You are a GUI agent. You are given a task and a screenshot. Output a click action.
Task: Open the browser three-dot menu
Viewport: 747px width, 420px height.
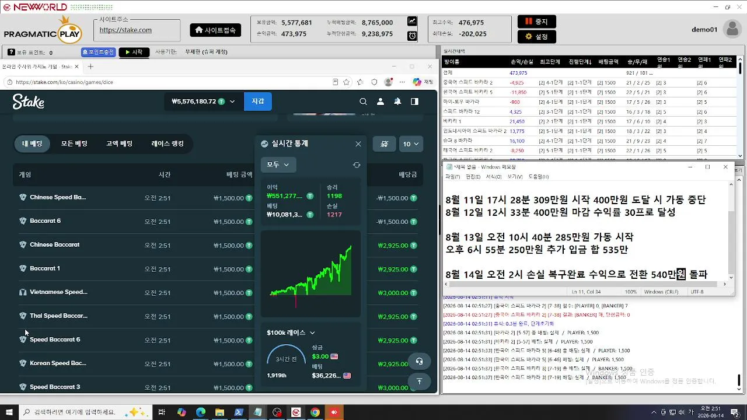(x=402, y=82)
